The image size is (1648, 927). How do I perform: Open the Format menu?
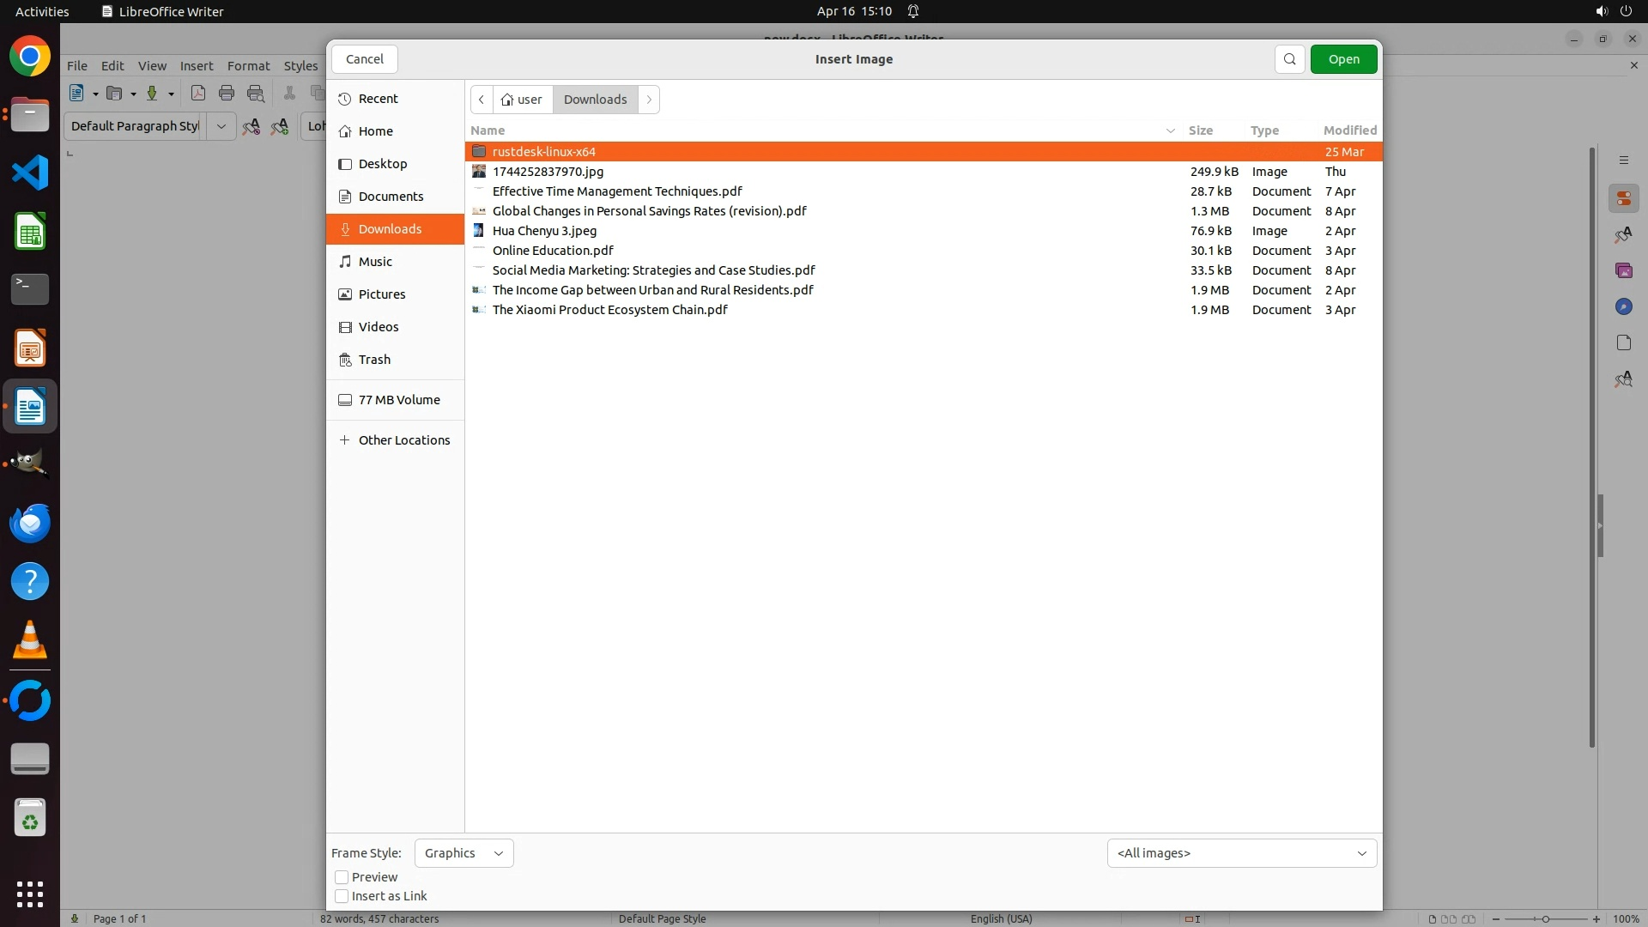[x=248, y=66]
